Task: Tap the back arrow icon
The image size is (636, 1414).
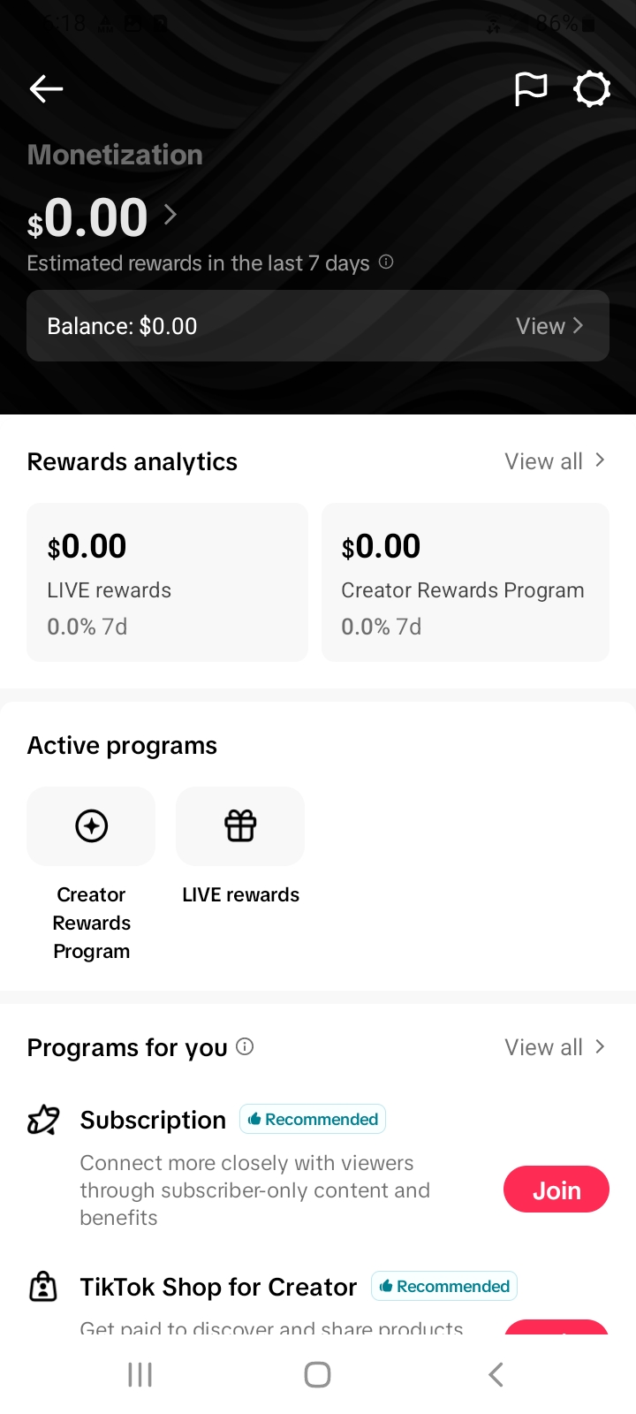Action: [46, 88]
